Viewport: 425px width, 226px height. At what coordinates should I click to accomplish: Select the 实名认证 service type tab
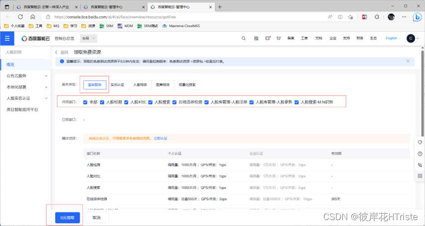coord(118,85)
